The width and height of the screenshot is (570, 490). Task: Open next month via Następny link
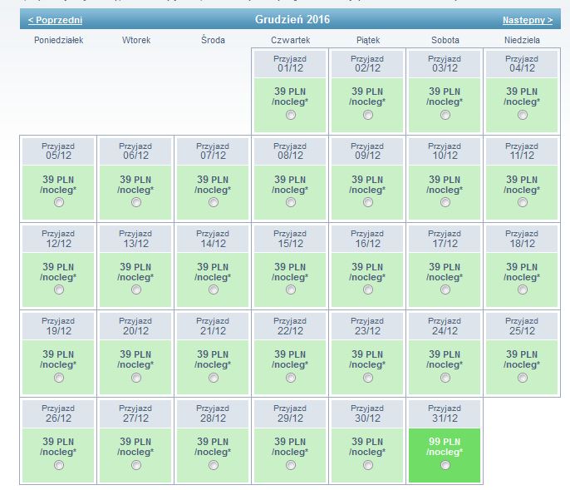528,20
